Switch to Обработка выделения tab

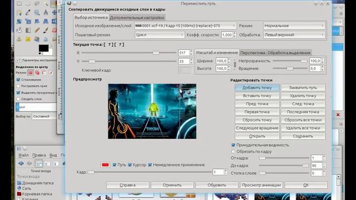point(289,53)
